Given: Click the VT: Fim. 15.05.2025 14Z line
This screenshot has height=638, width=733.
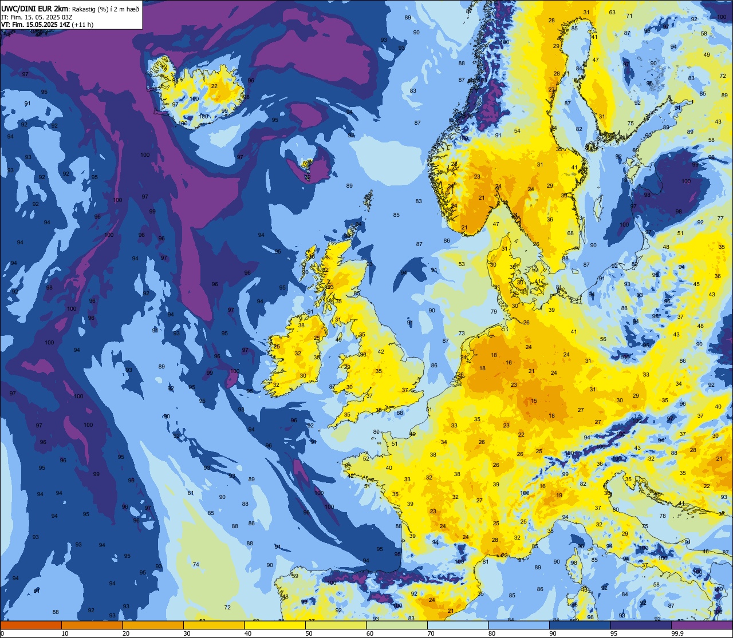Looking at the screenshot, I should [47, 25].
